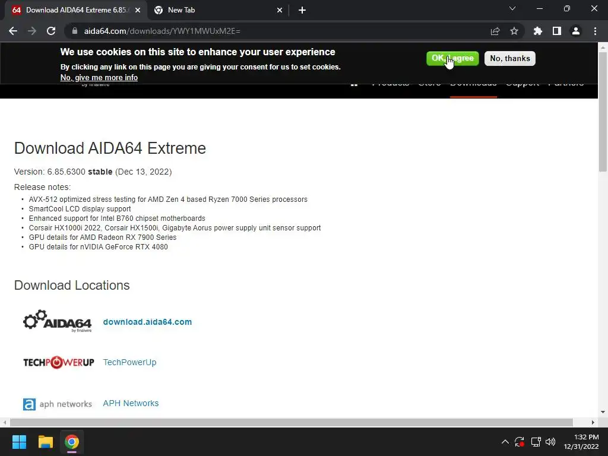Image resolution: width=608 pixels, height=456 pixels.
Task: Bookmark this page with the star icon
Action: (514, 31)
